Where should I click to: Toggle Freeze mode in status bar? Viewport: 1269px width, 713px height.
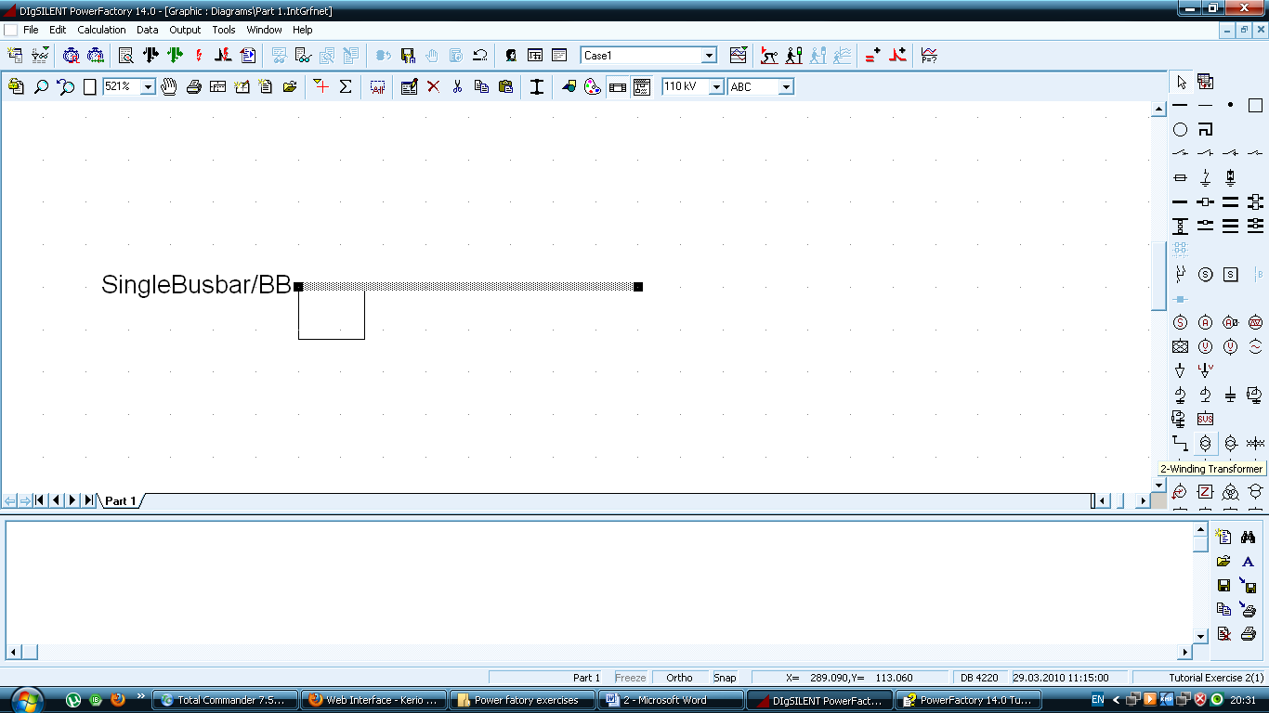click(630, 678)
